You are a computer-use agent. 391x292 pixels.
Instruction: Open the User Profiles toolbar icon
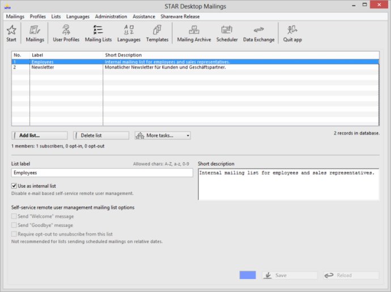pos(66,33)
